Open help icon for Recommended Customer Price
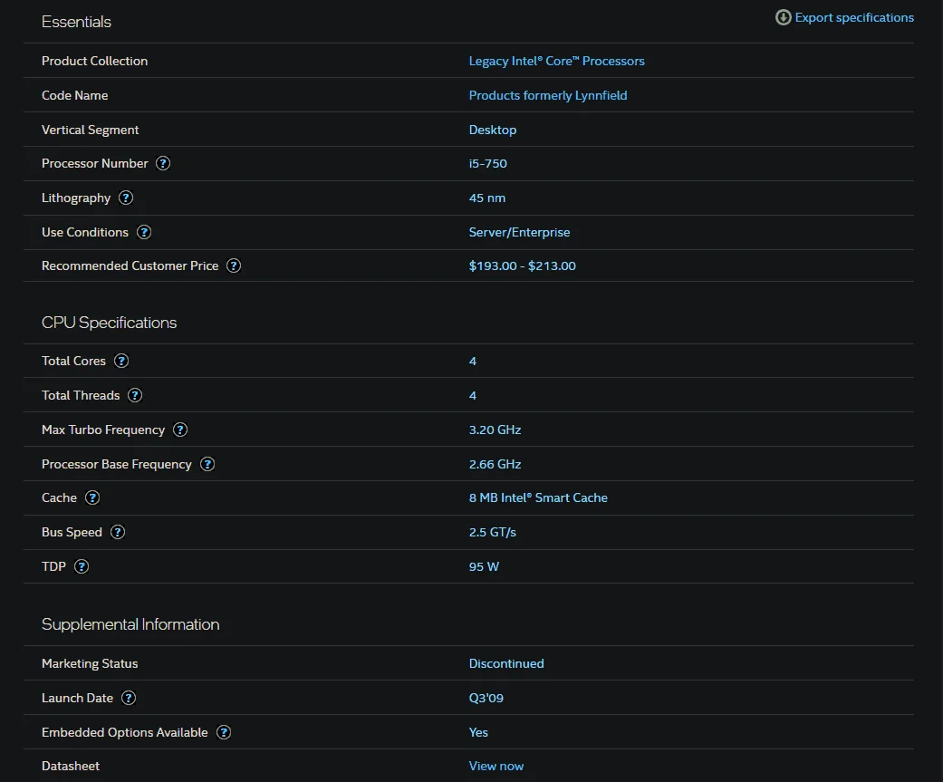This screenshot has width=943, height=782. (234, 265)
